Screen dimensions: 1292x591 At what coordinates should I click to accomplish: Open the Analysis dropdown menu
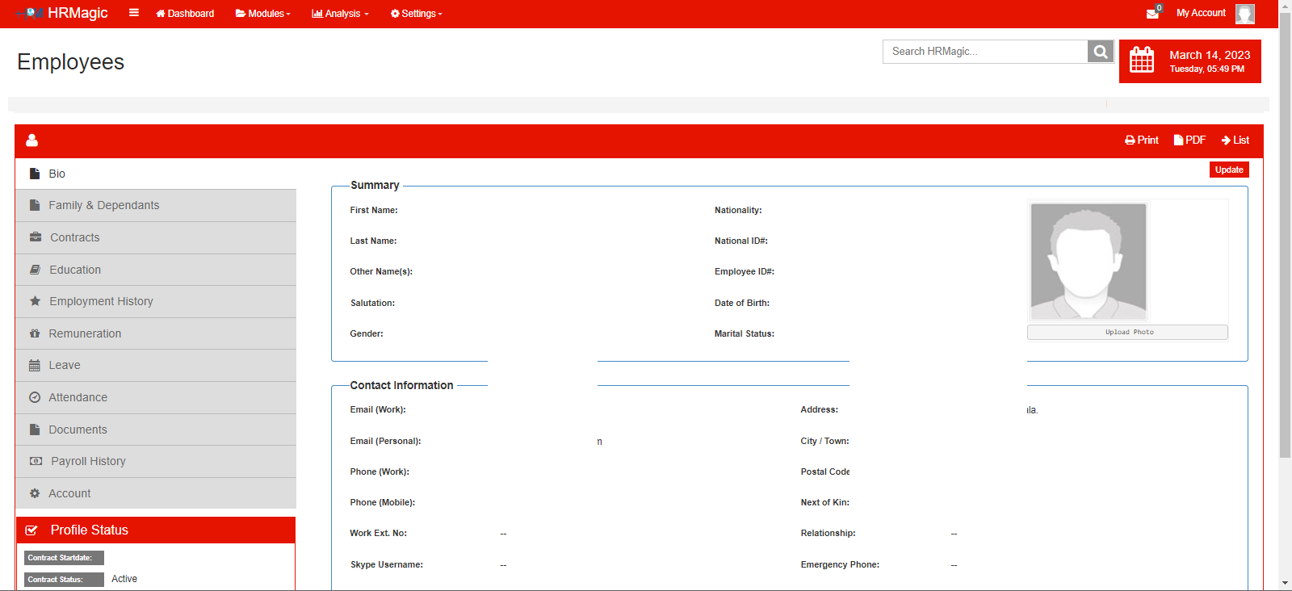[x=340, y=14]
